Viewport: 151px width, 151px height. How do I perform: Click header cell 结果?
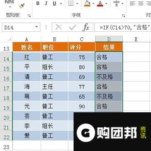109,47
